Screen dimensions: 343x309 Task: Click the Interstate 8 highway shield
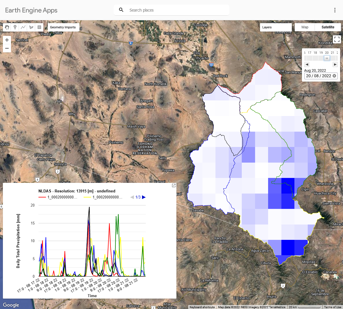[x=131, y=43]
